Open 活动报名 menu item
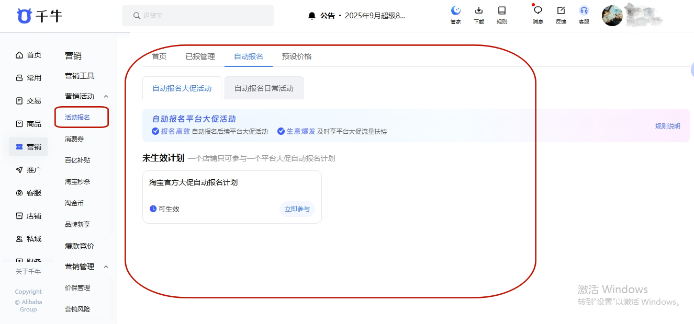The image size is (694, 324). coord(77,117)
